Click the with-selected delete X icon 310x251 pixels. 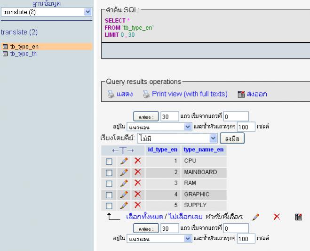[277, 217]
